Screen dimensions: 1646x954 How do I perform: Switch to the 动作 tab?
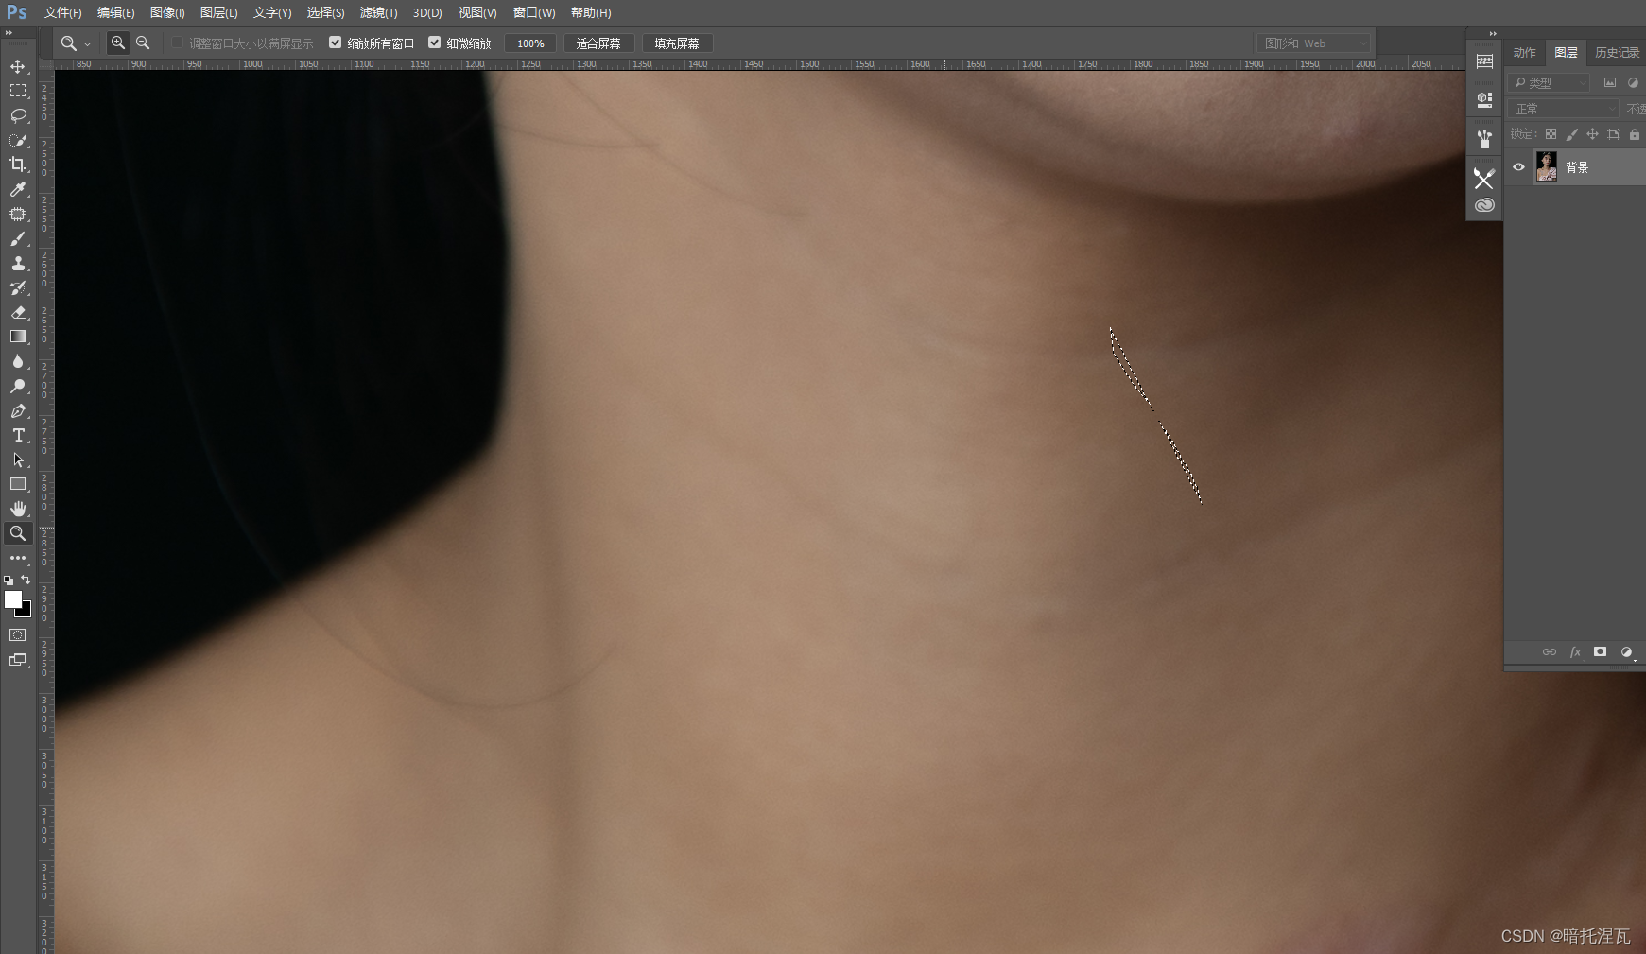[1524, 53]
